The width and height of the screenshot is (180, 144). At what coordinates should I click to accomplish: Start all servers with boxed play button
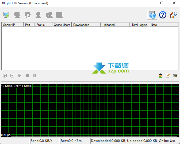click(x=5, y=76)
